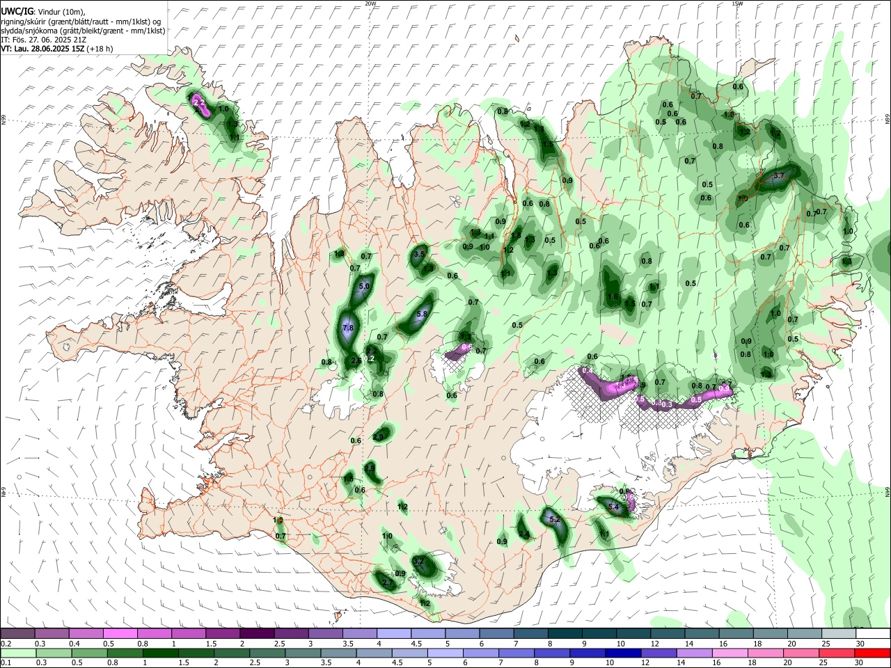Click the 5.4 precipitation value
This screenshot has height=668, width=891.
click(x=613, y=507)
